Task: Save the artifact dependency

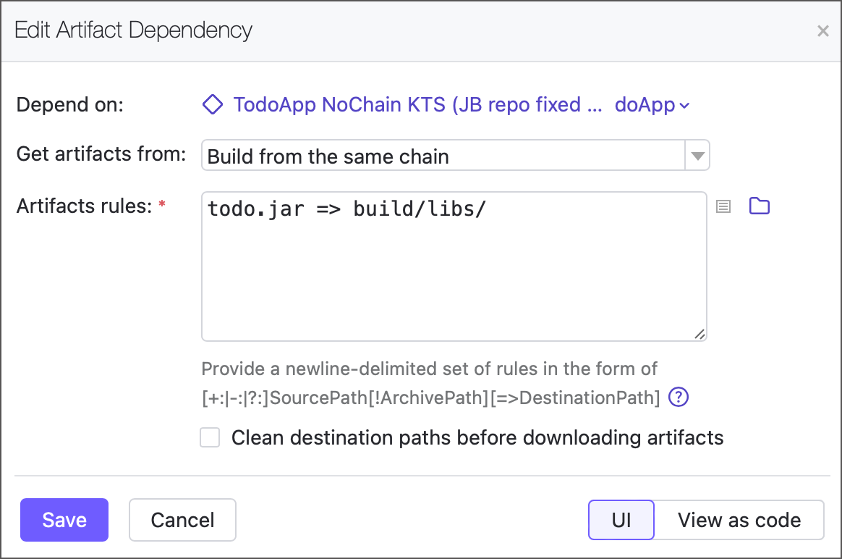Action: (x=64, y=520)
